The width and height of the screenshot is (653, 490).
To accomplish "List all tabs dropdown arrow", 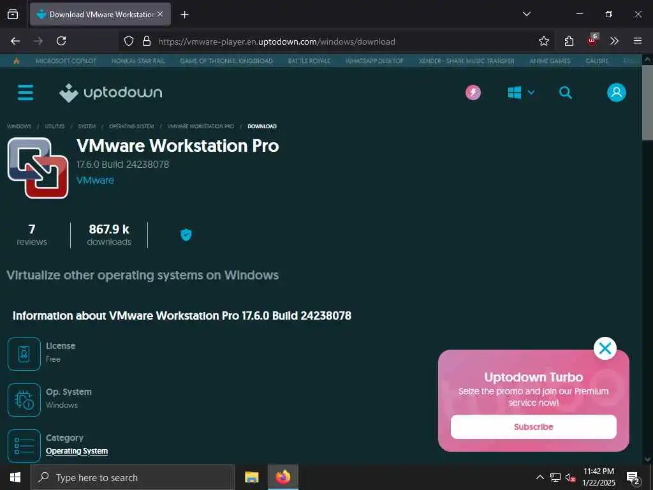I will pos(526,14).
